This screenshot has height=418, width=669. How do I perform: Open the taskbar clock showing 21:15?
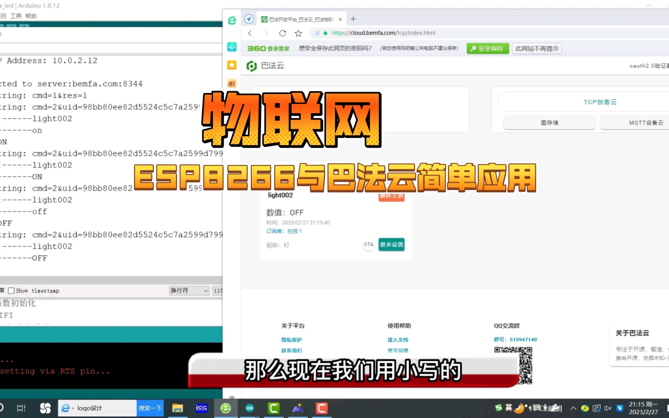click(643, 408)
